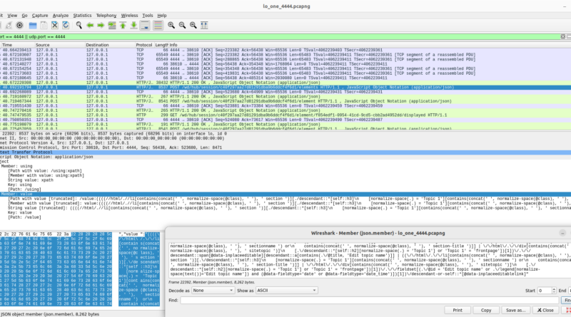
Task: Select 'String value: xpath' tree row
Action: tap(31, 180)
